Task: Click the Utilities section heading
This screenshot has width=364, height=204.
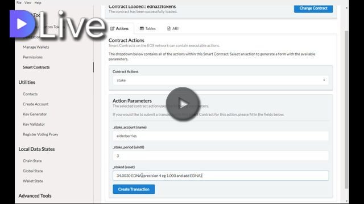Action: [x=27, y=82]
